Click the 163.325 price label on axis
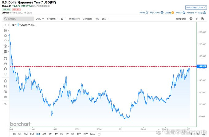 [x=202, y=66]
